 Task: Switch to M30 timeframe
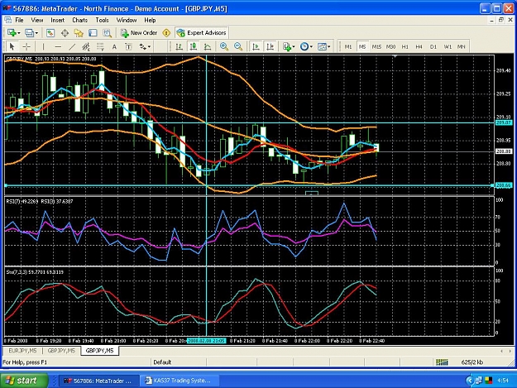390,47
